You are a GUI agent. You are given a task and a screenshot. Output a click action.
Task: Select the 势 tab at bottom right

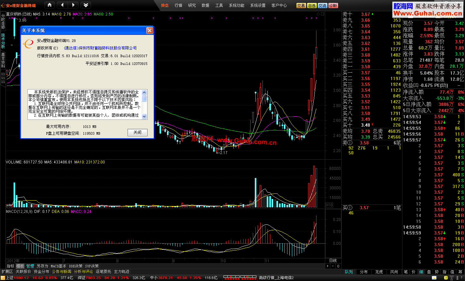[x=437, y=272]
